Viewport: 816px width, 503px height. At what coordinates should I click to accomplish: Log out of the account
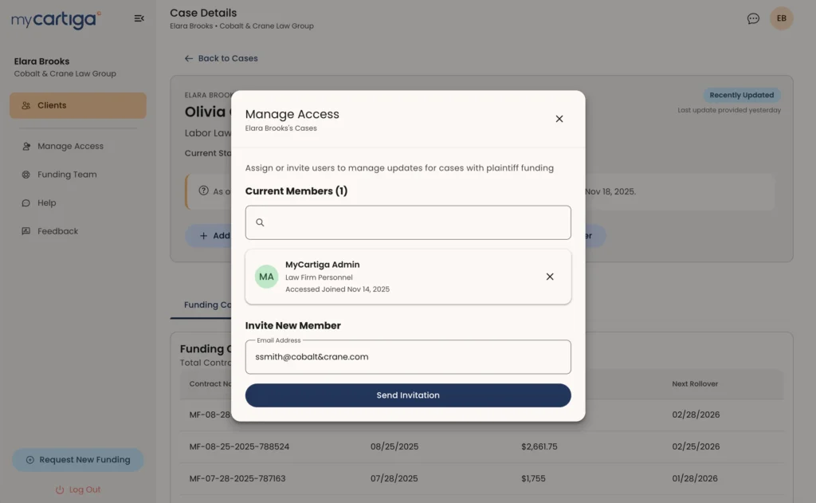coord(78,489)
